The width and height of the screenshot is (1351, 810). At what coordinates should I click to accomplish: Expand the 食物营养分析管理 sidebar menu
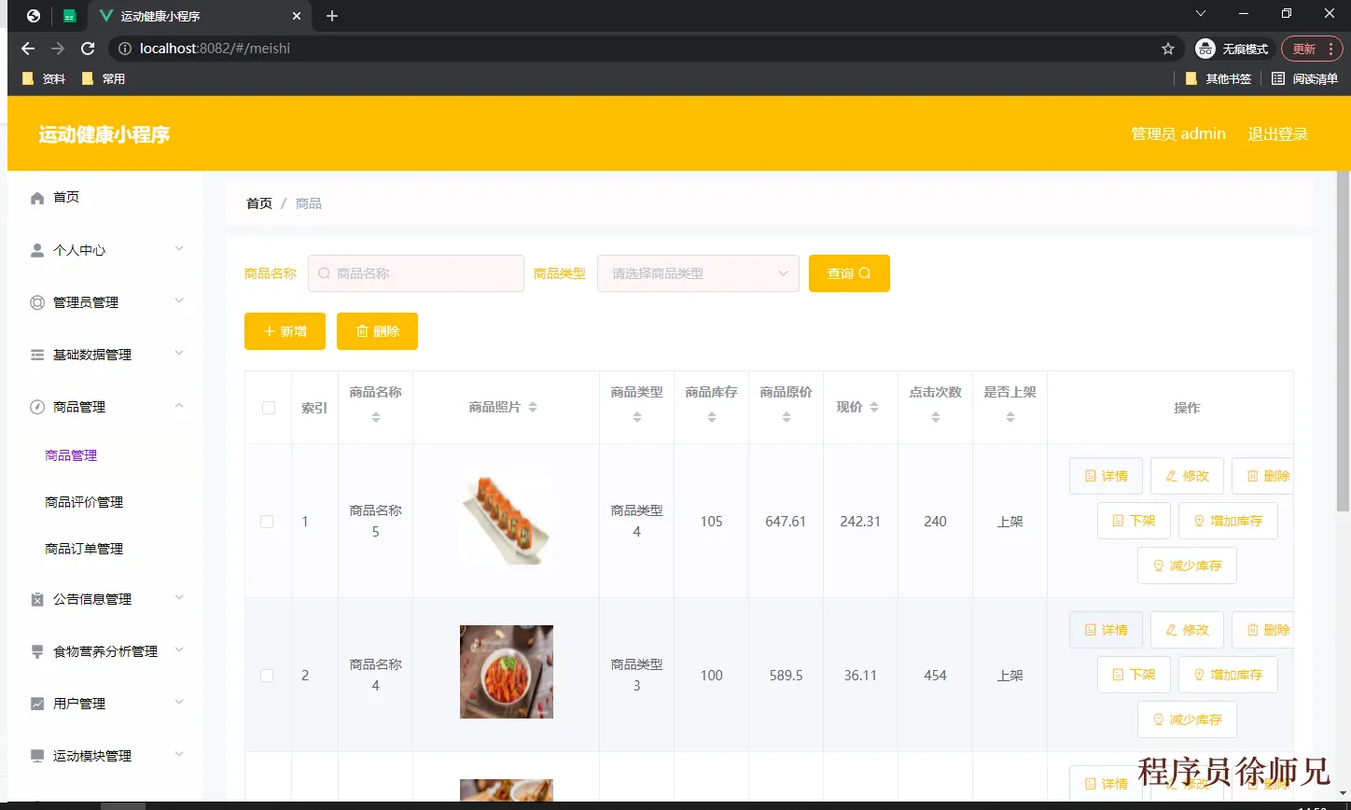click(x=180, y=649)
